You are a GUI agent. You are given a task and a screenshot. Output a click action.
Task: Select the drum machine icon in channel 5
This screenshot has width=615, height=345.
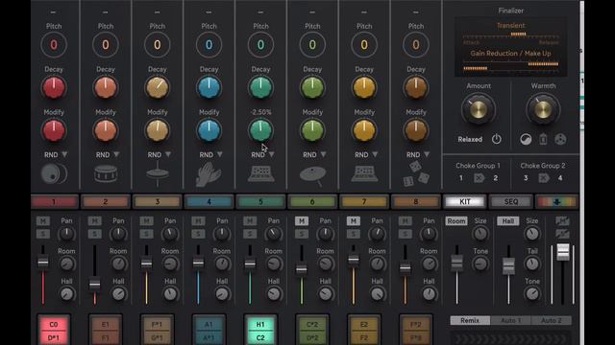pyautogui.click(x=260, y=173)
